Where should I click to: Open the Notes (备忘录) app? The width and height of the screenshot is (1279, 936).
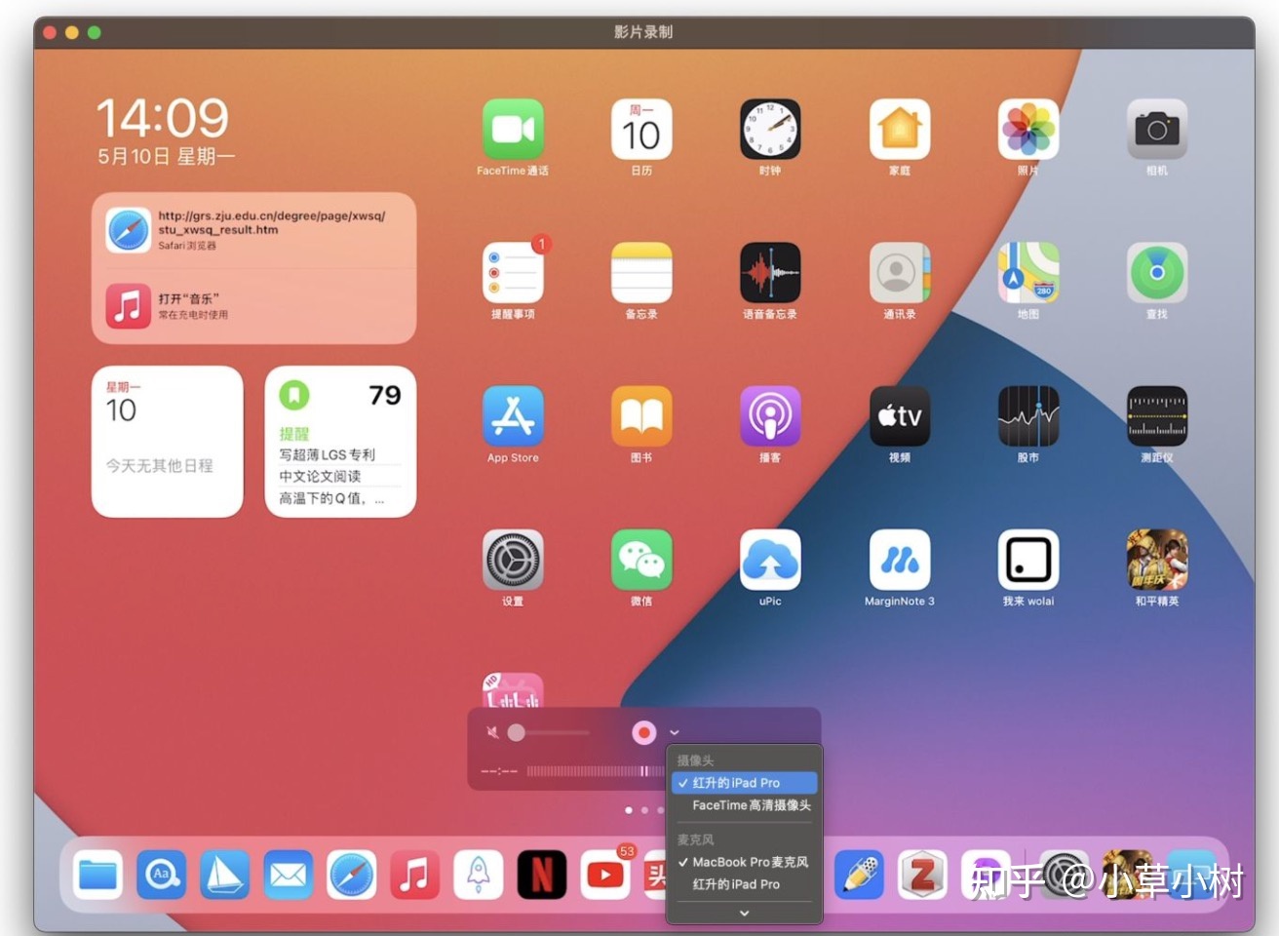[x=641, y=273]
